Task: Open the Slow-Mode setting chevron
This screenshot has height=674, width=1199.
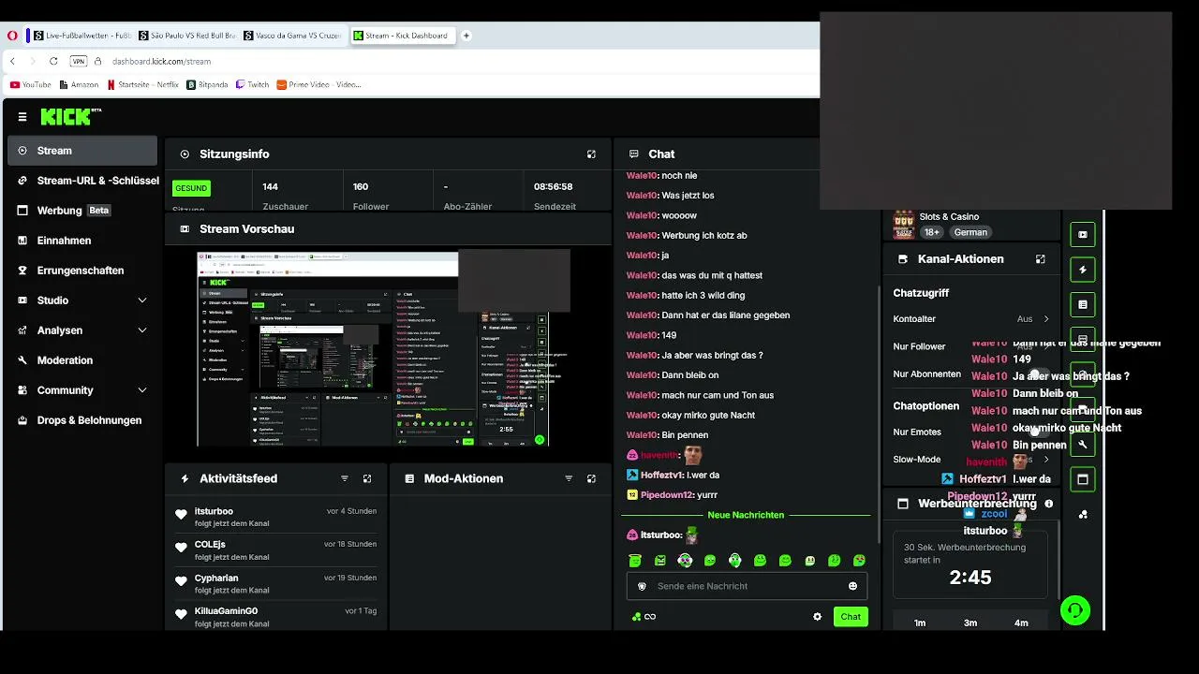Action: (1046, 460)
